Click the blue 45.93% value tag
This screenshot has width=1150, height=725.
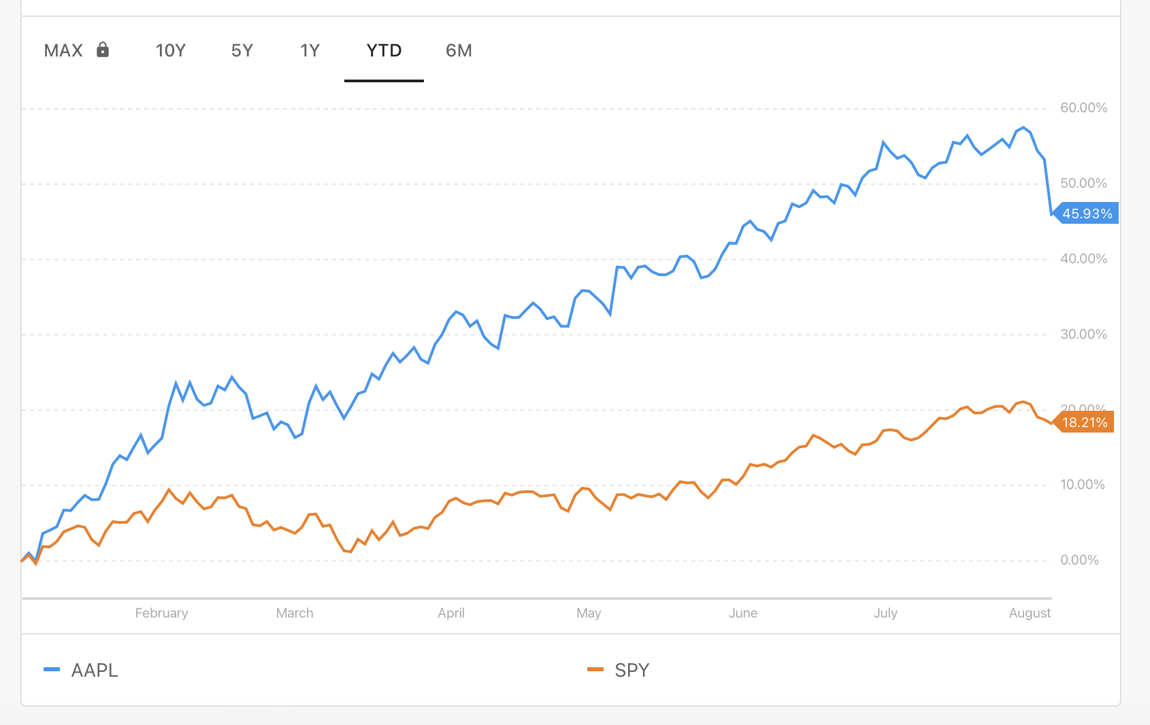(1087, 214)
